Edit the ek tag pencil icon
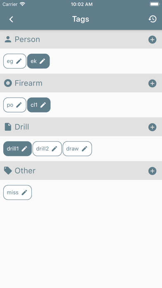The height and width of the screenshot is (288, 162). tap(43, 61)
